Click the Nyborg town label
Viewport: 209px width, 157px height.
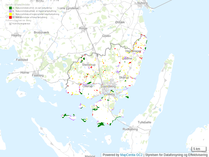[142, 3]
